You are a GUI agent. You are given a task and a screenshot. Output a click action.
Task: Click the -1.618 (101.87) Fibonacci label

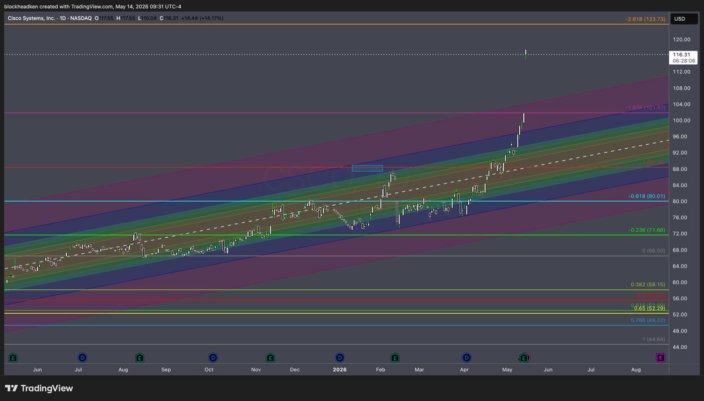click(x=645, y=108)
